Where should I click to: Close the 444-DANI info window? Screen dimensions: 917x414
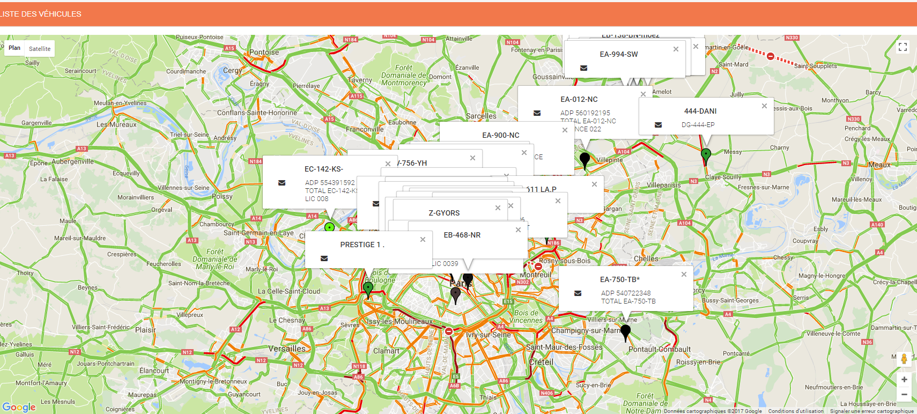(764, 106)
